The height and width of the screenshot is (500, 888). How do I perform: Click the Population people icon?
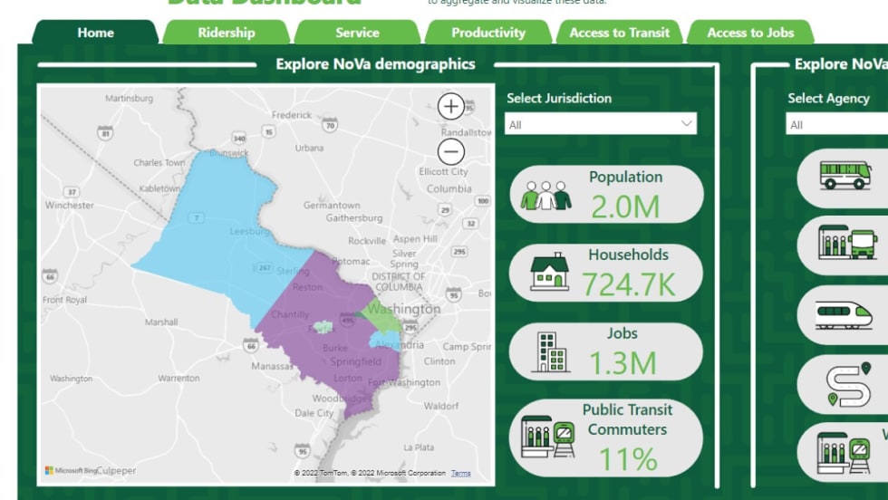pyautogui.click(x=546, y=195)
